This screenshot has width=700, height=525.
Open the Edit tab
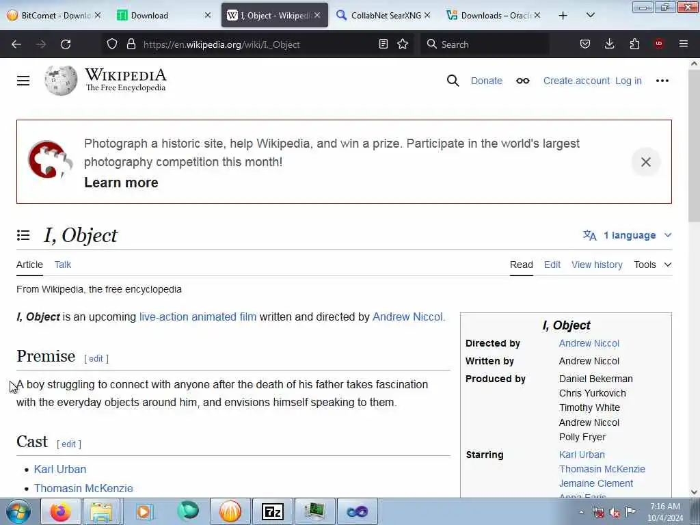tap(552, 265)
